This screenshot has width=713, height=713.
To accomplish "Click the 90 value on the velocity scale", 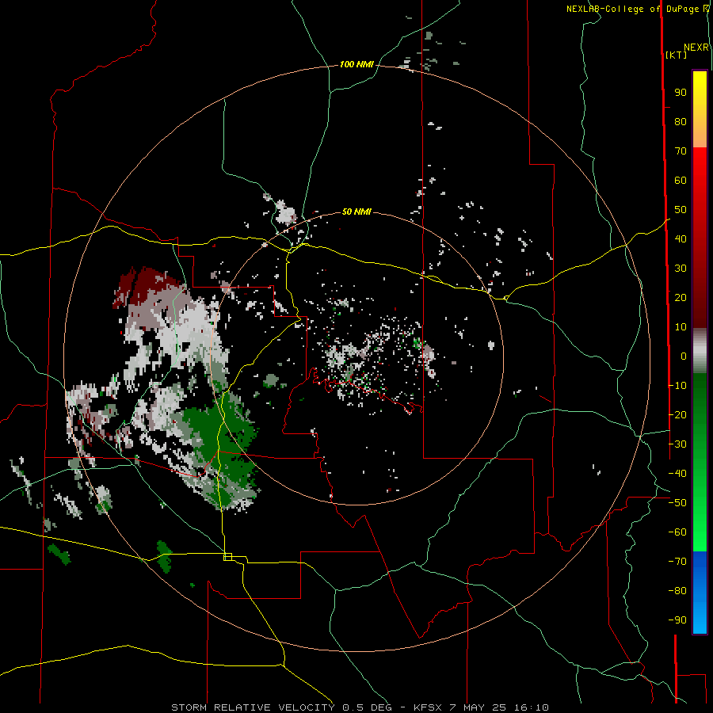I will (681, 93).
